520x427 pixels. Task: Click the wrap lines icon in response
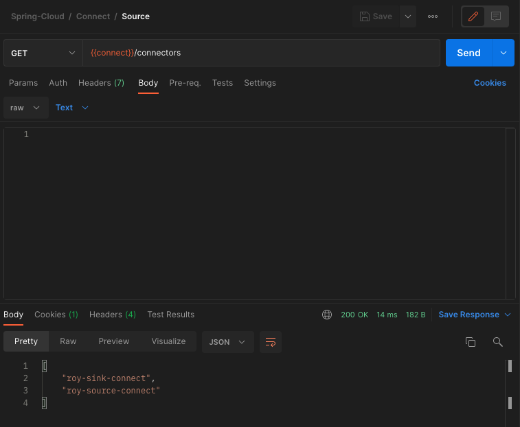pyautogui.click(x=271, y=341)
